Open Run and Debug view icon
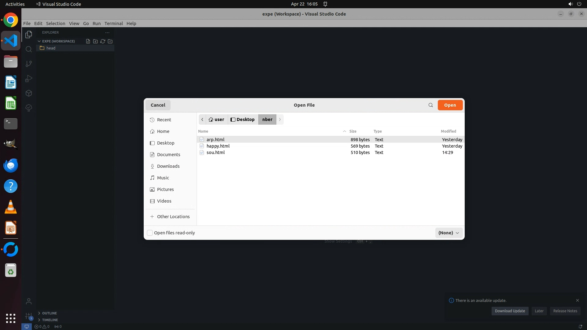587x330 pixels. tap(29, 79)
